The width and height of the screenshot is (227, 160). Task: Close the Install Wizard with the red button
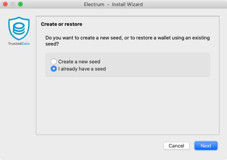[5, 4]
